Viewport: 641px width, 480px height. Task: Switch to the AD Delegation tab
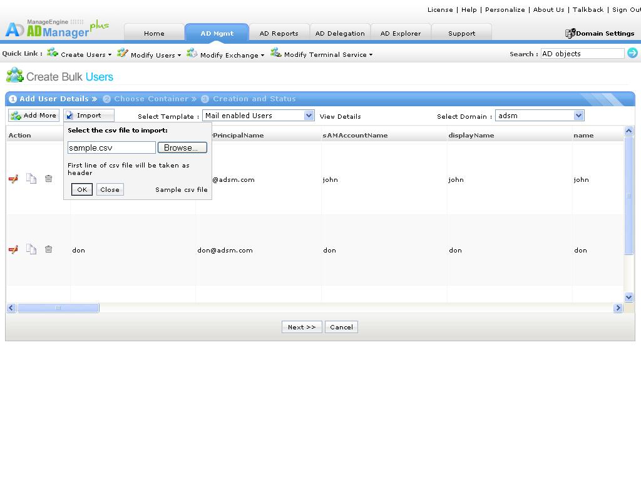coord(340,32)
